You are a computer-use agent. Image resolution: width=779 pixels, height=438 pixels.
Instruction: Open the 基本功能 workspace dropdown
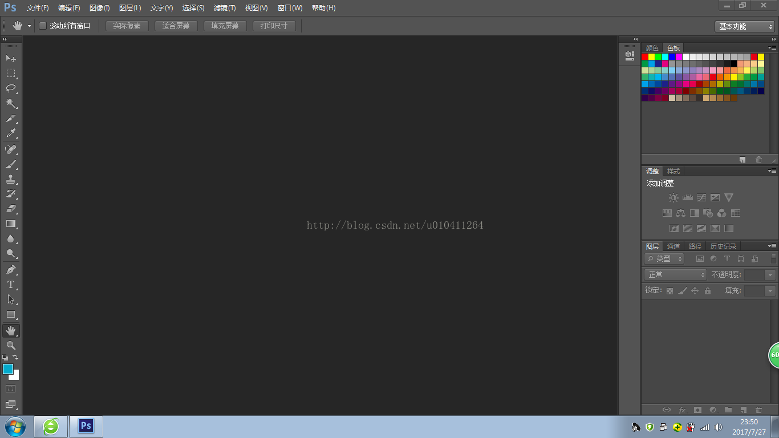pyautogui.click(x=745, y=26)
